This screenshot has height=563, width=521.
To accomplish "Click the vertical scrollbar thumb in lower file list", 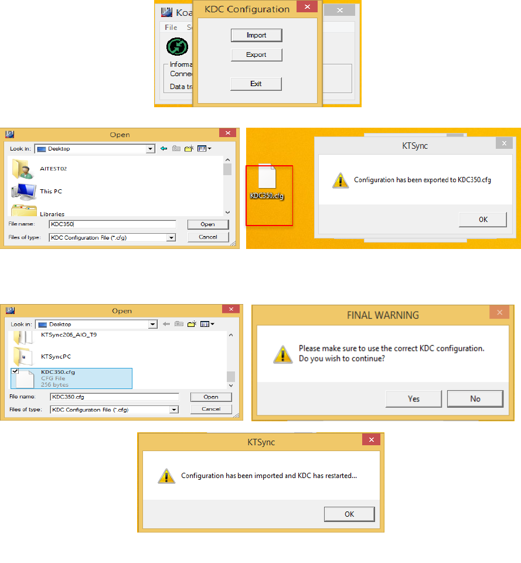I will point(231,376).
